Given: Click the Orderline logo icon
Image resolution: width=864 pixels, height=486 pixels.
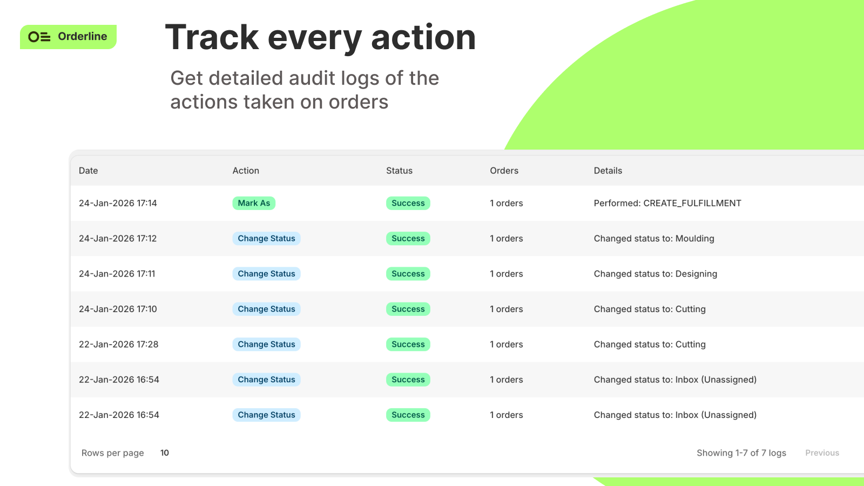Looking at the screenshot, I should tap(41, 37).
